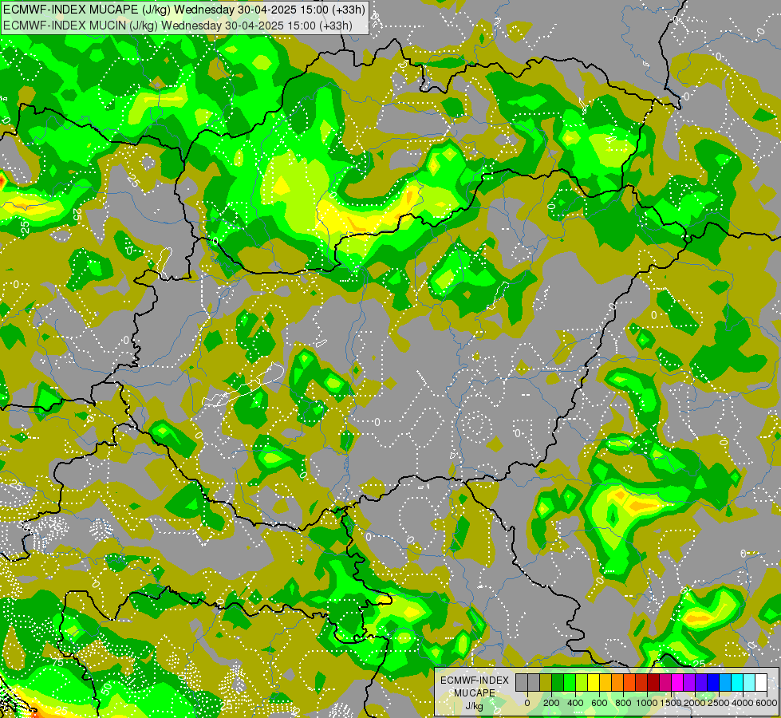Viewport: 781px width, 718px height.
Task: Click the ECMWF-INDEX MUCAPE title line
Action: pyautogui.click(x=184, y=9)
